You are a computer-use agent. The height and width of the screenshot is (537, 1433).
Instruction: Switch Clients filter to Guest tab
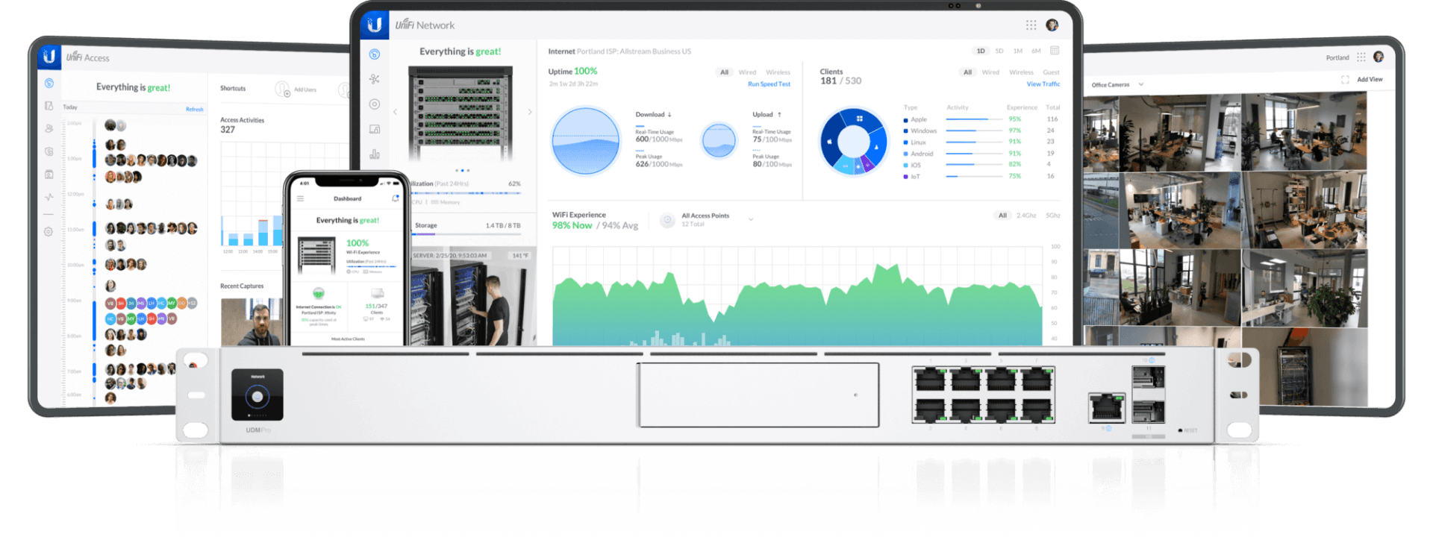1051,72
